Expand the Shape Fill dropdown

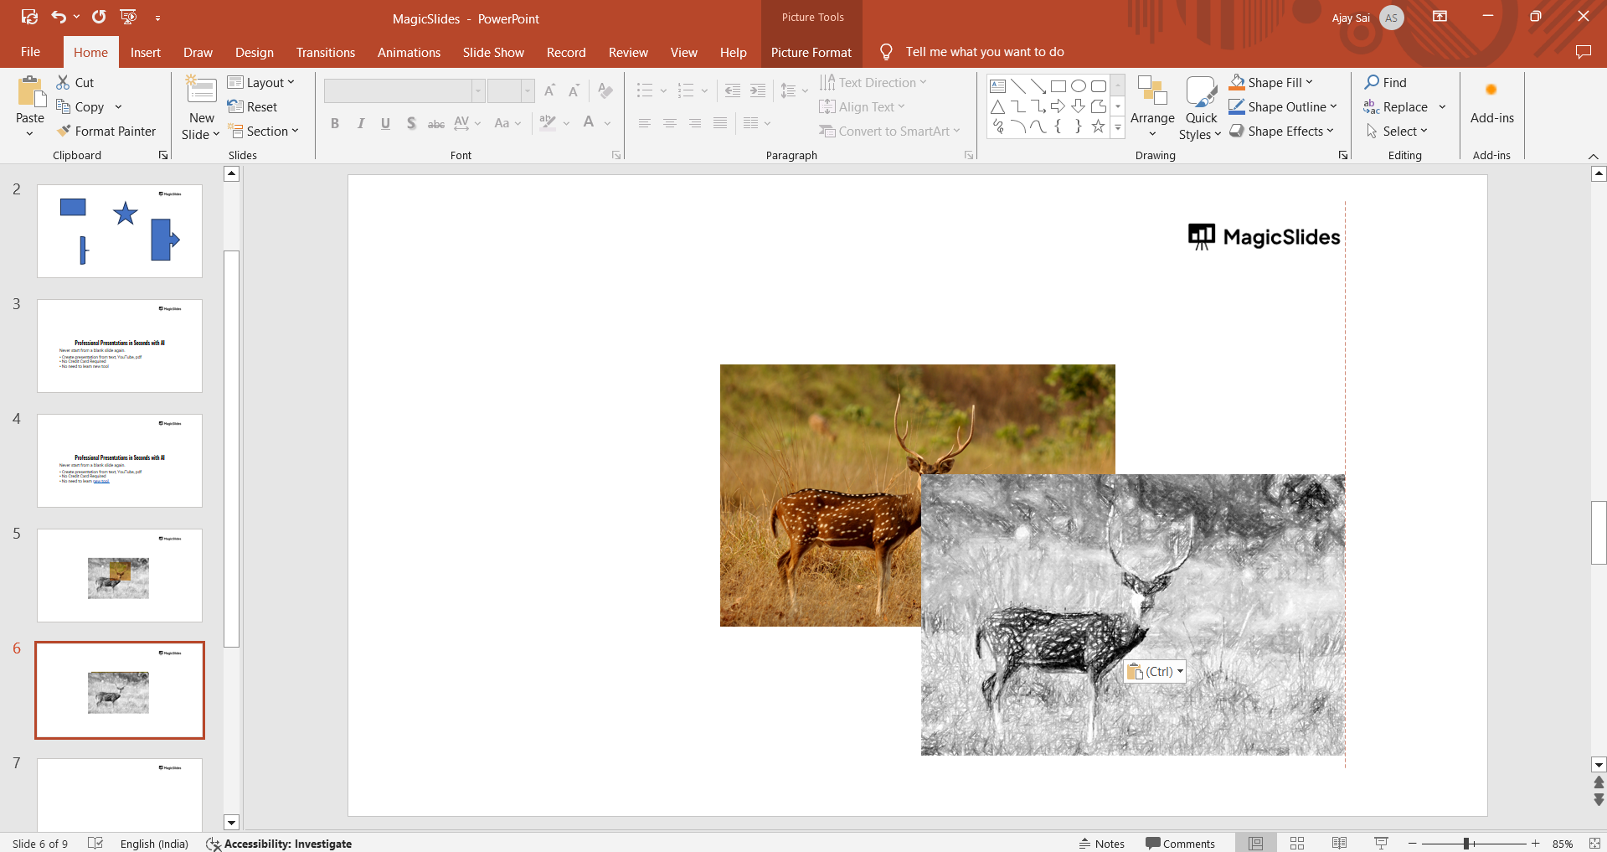pyautogui.click(x=1309, y=82)
